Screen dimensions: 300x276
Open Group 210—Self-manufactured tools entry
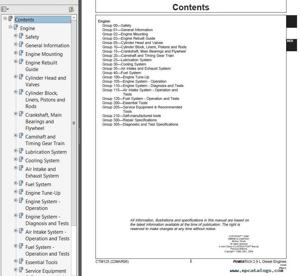[131, 116]
